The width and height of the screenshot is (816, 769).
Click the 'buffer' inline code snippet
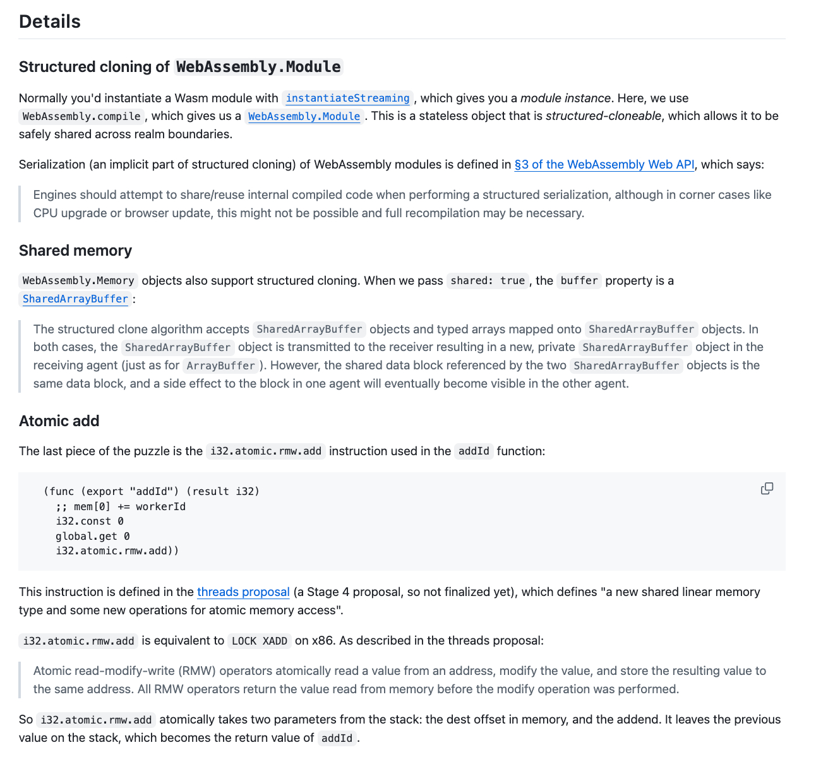(x=579, y=281)
